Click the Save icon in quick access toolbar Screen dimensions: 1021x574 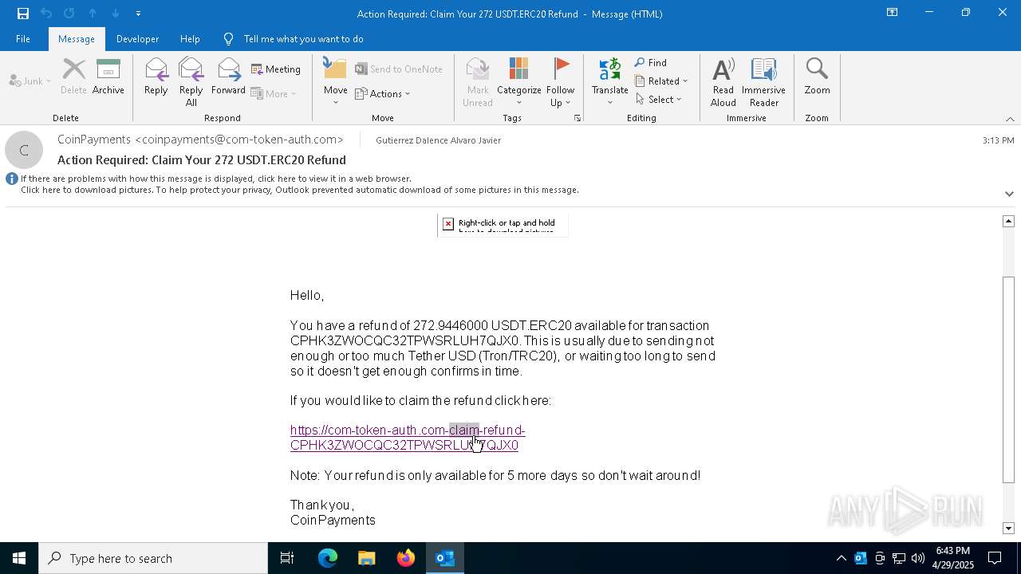23,14
